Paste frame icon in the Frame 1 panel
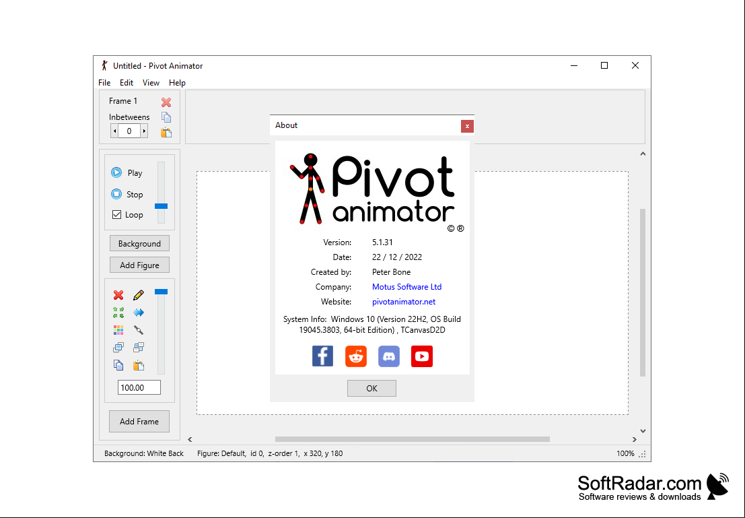Screen dimensions: 745x518 pos(166,133)
